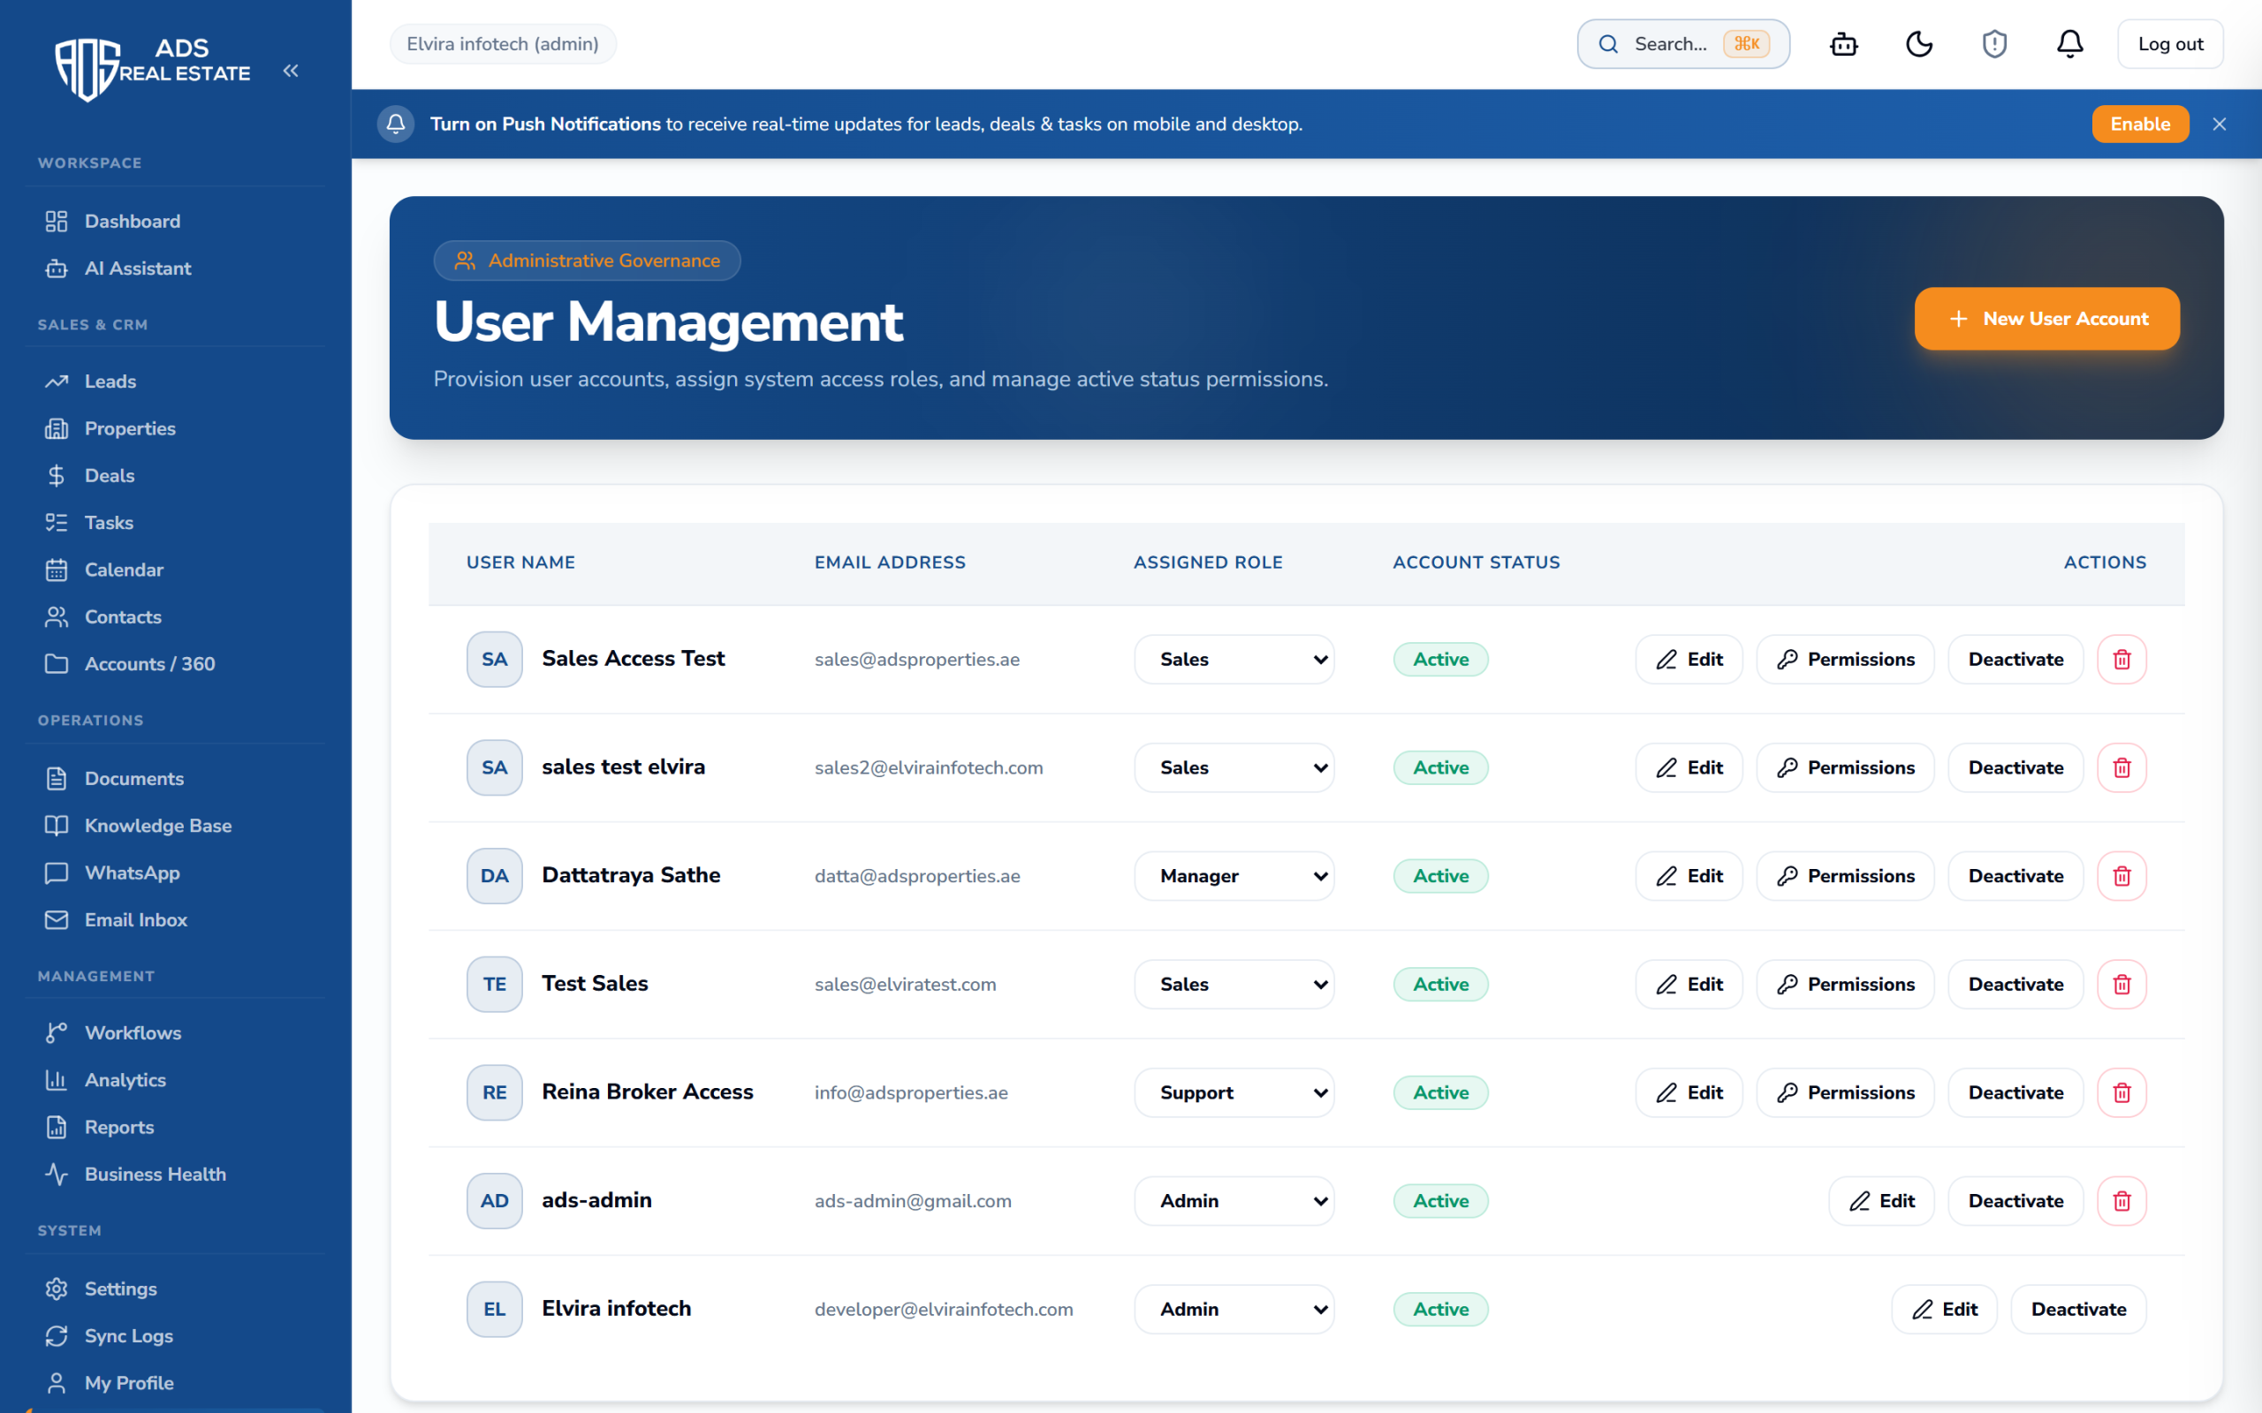
Task: Delete Dattatraya Sathe with trash icon
Action: (2122, 876)
